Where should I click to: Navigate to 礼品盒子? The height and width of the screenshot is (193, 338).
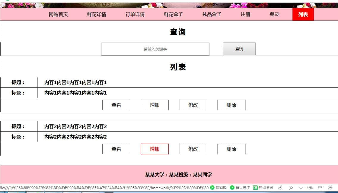[x=212, y=14]
